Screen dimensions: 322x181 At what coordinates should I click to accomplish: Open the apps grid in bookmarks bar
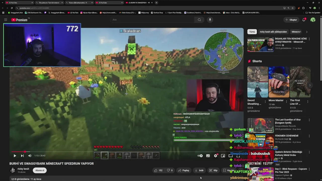[x=3, y=13]
